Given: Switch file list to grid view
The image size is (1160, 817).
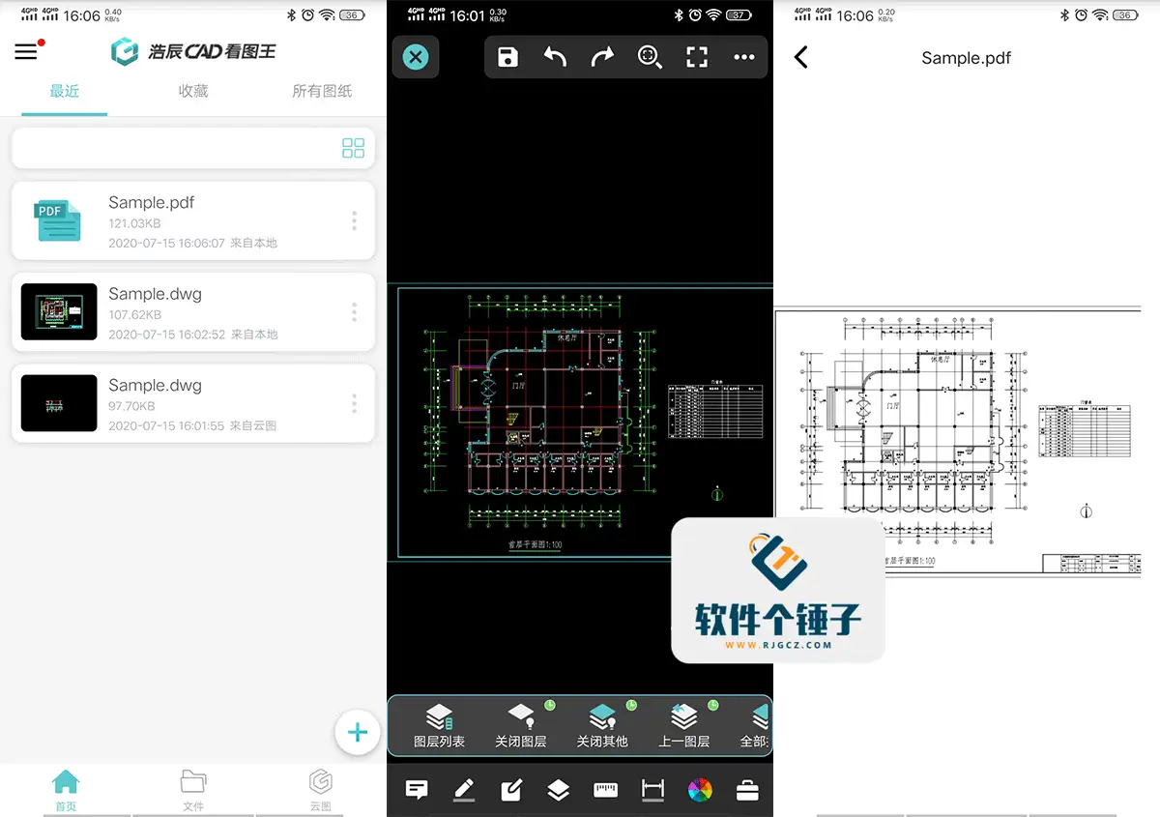Looking at the screenshot, I should pyautogui.click(x=353, y=148).
